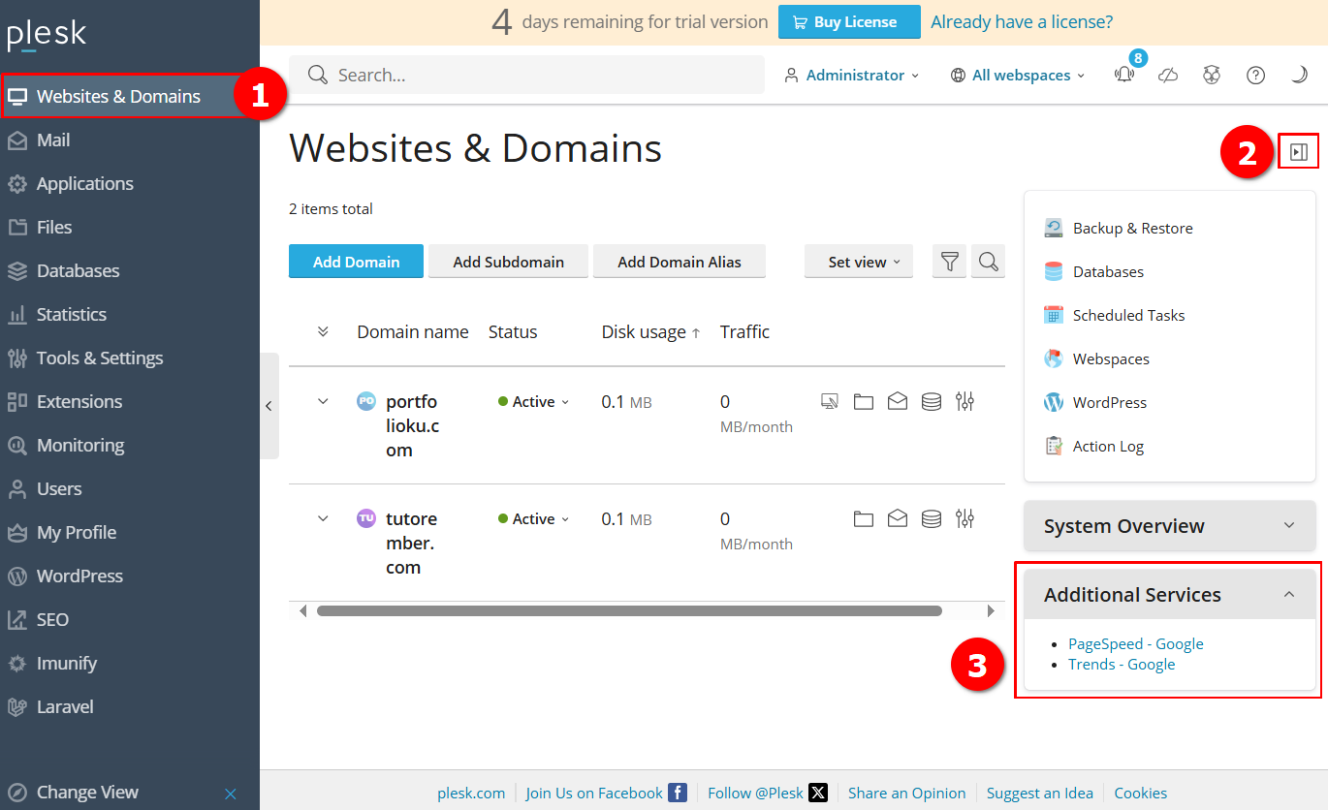Image resolution: width=1328 pixels, height=810 pixels.
Task: Open the Active status dropdown for portfolioku.com
Action: 534,401
